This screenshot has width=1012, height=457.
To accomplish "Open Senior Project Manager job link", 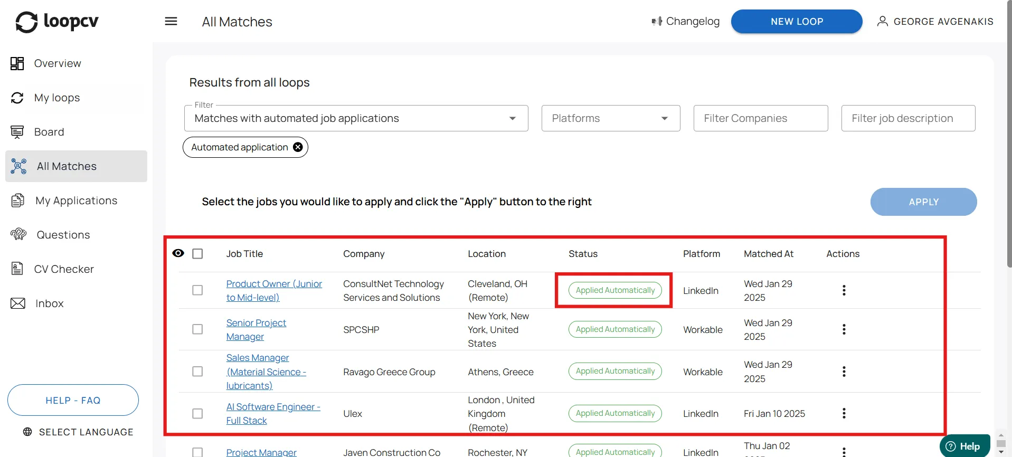I will pyautogui.click(x=256, y=330).
